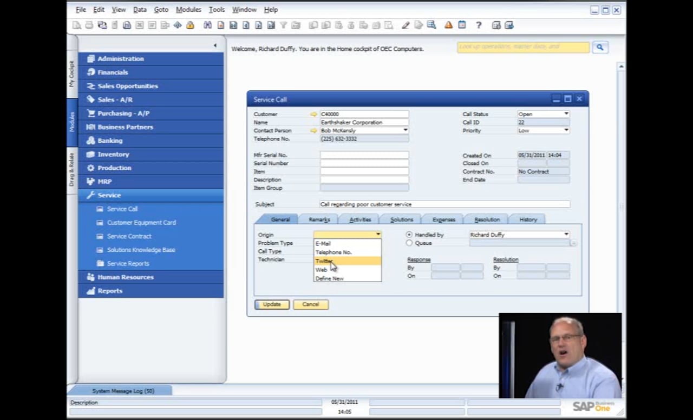Click the Find binoculars toolbar icon
693x420 pixels.
[x=207, y=25]
